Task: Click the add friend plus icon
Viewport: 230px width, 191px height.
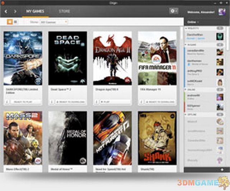Action: click(222, 170)
